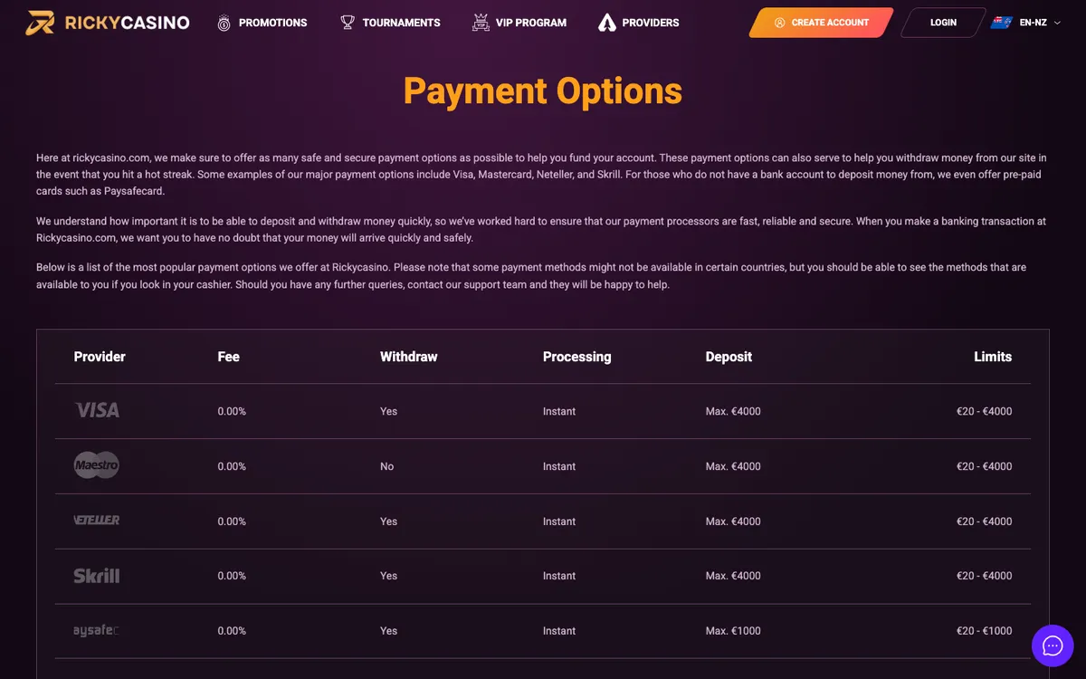The height and width of the screenshot is (679, 1086).
Task: Click 'Max. €4000' in Skrill row
Action: pos(733,576)
